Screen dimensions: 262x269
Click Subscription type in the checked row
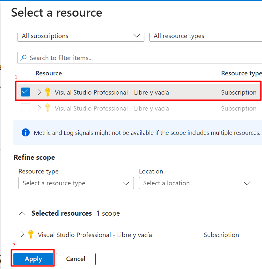(x=239, y=92)
